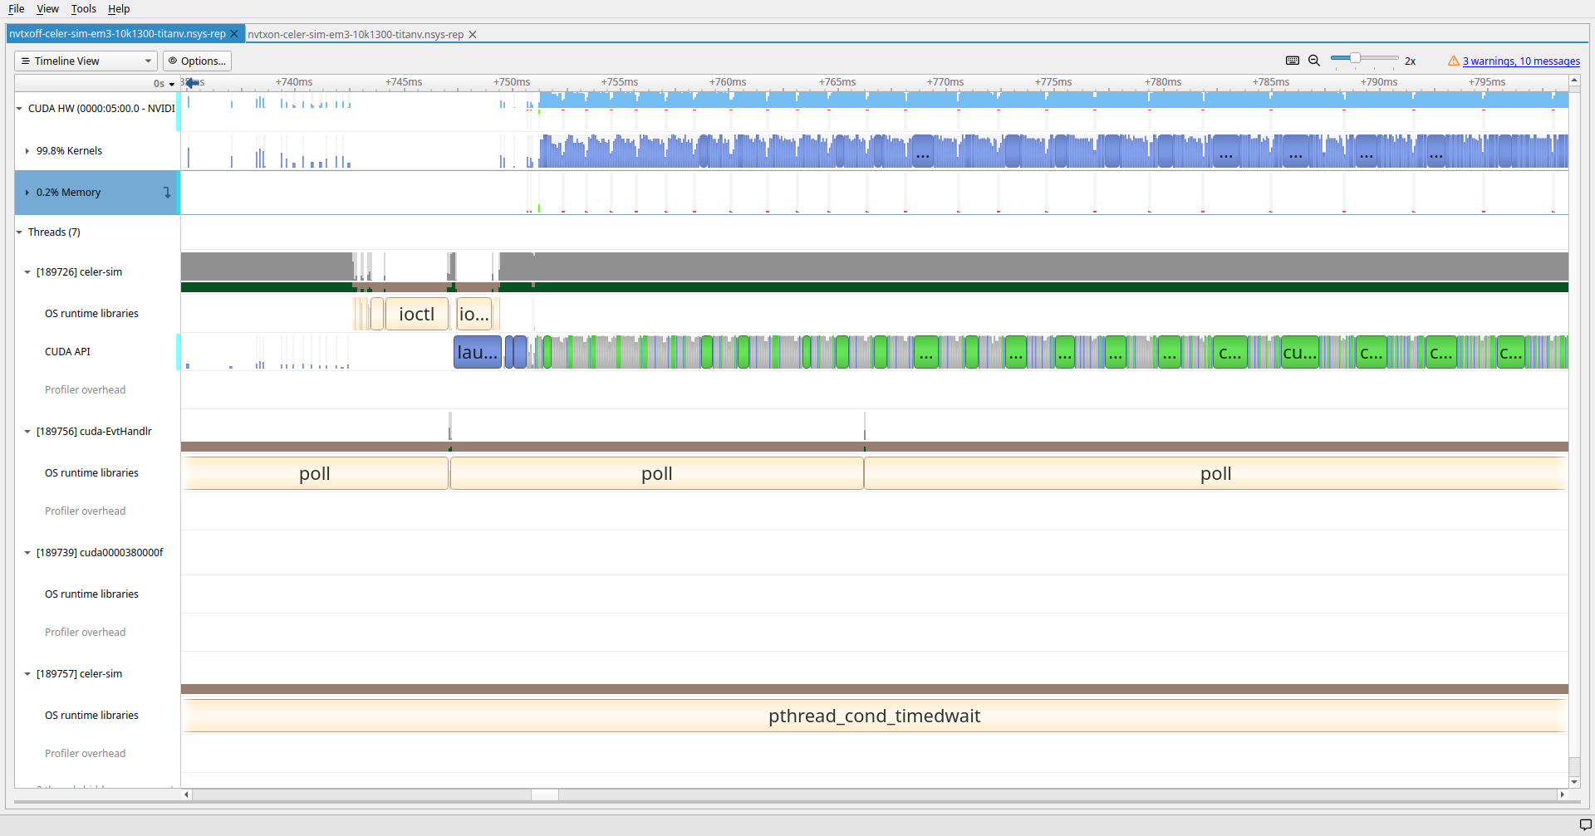Click the feedback speech bubble icon in status bar
The height and width of the screenshot is (836, 1595).
point(1585,824)
